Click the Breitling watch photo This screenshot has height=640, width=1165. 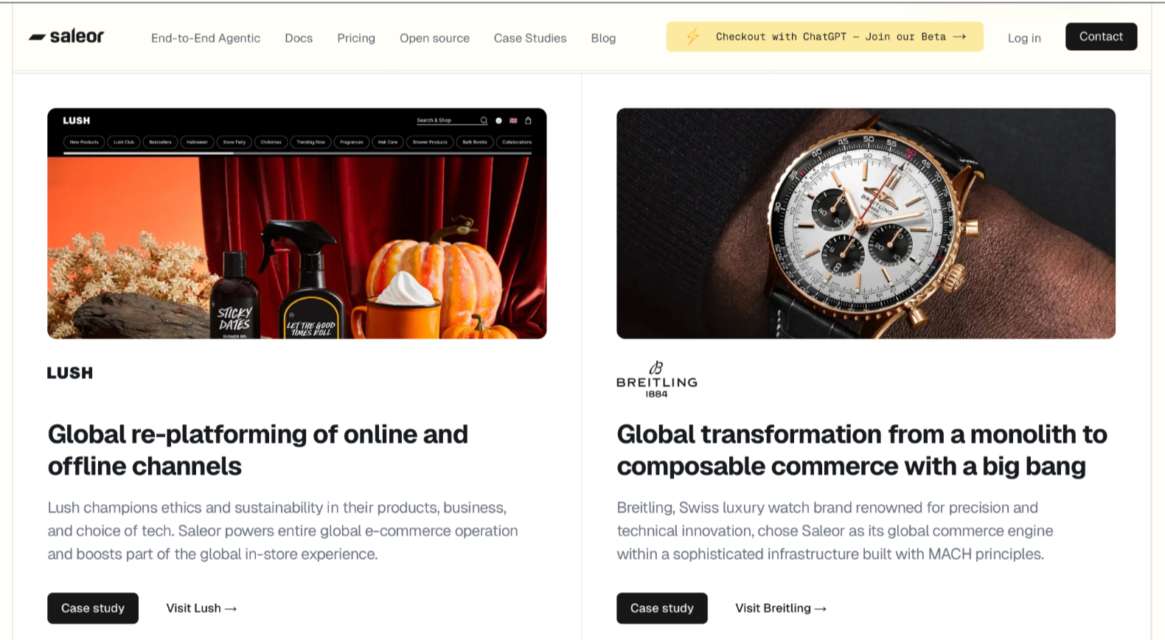(x=866, y=223)
